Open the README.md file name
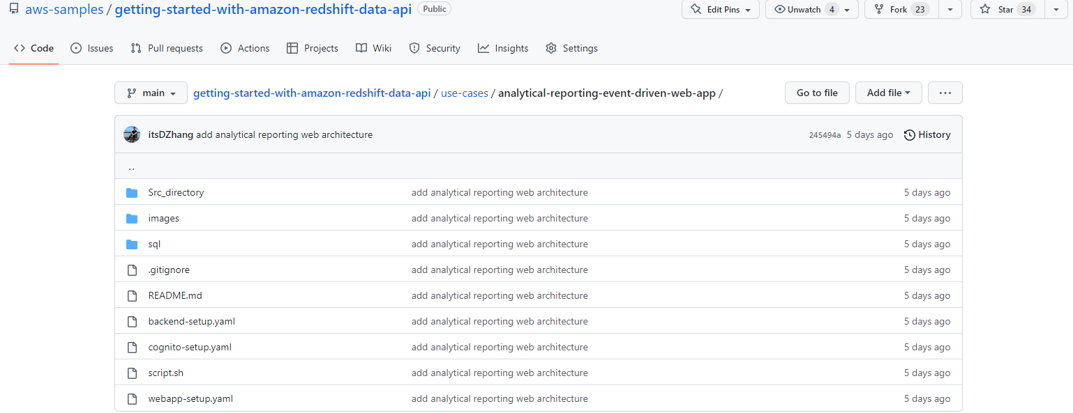 (175, 295)
